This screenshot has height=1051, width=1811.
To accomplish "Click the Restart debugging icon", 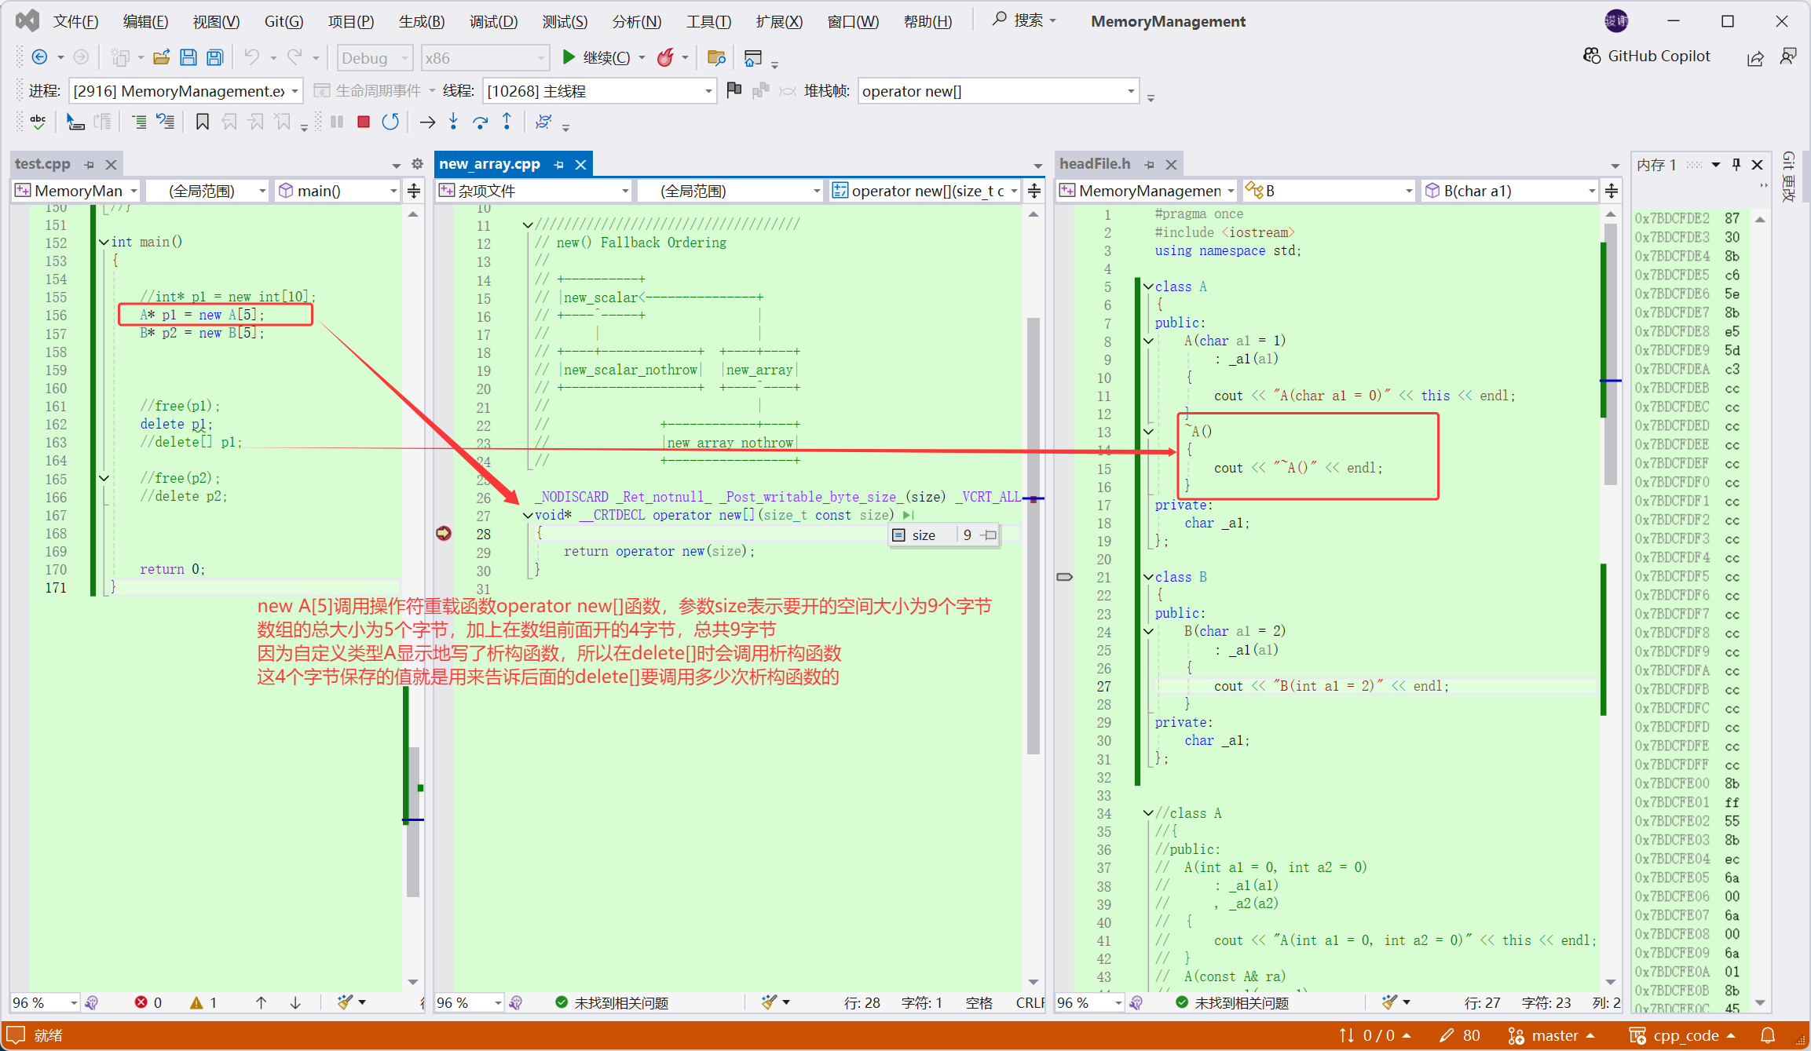I will click(x=390, y=122).
